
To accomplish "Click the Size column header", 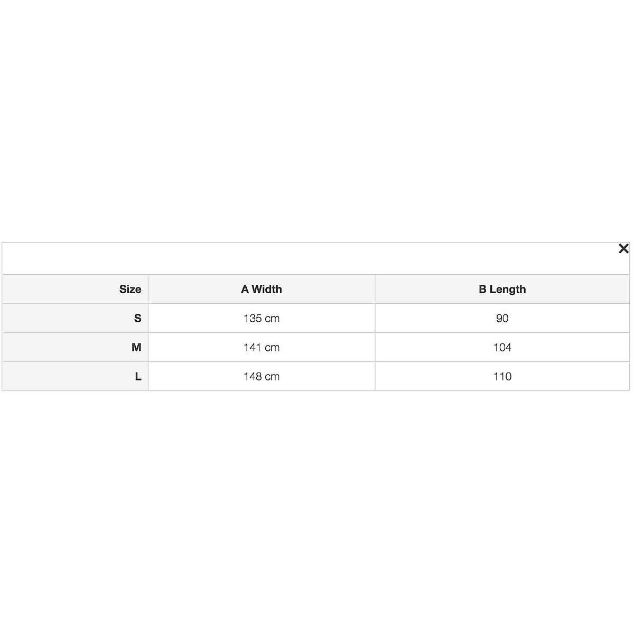I will [130, 290].
